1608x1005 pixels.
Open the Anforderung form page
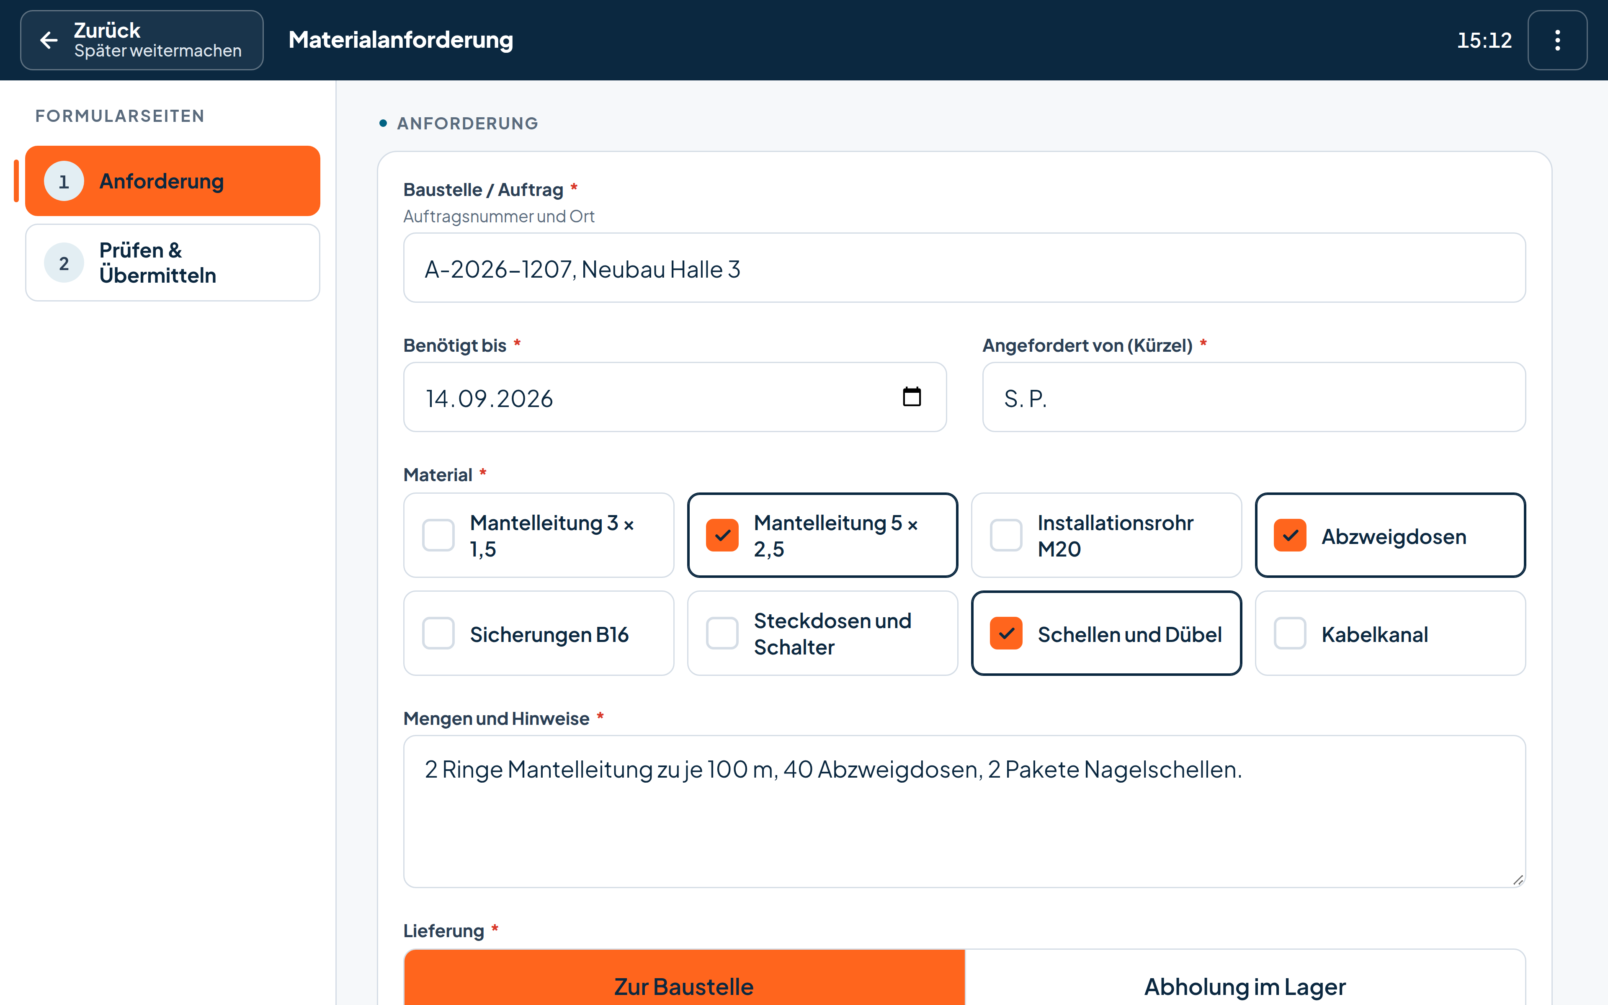click(x=173, y=181)
